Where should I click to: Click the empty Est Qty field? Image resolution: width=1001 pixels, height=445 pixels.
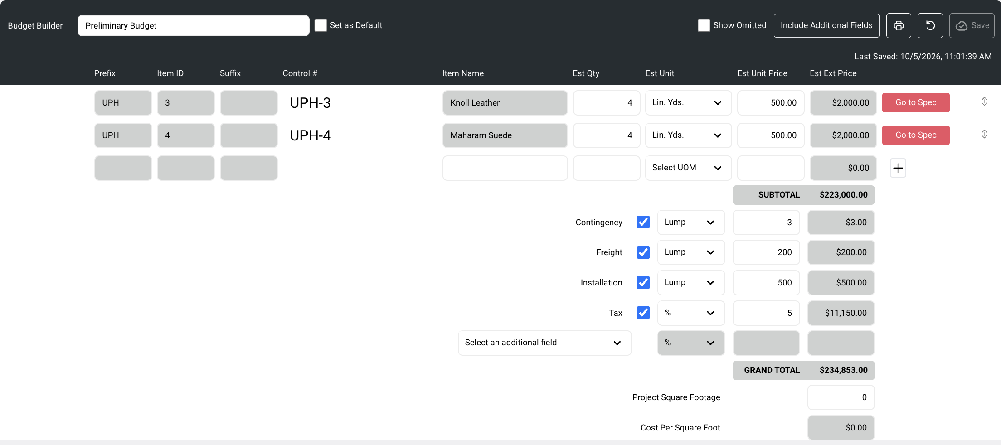click(607, 168)
